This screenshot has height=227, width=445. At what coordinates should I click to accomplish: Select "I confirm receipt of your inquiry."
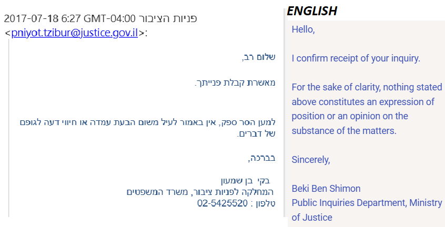(356, 58)
